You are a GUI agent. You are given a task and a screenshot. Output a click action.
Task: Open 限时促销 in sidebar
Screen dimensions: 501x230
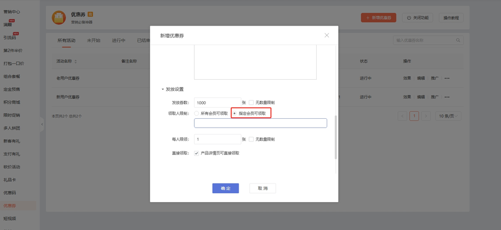(12, 115)
